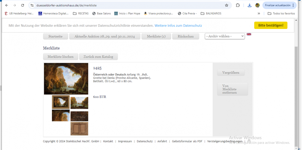Open the browser extensions puzzle icon

(x=238, y=5)
